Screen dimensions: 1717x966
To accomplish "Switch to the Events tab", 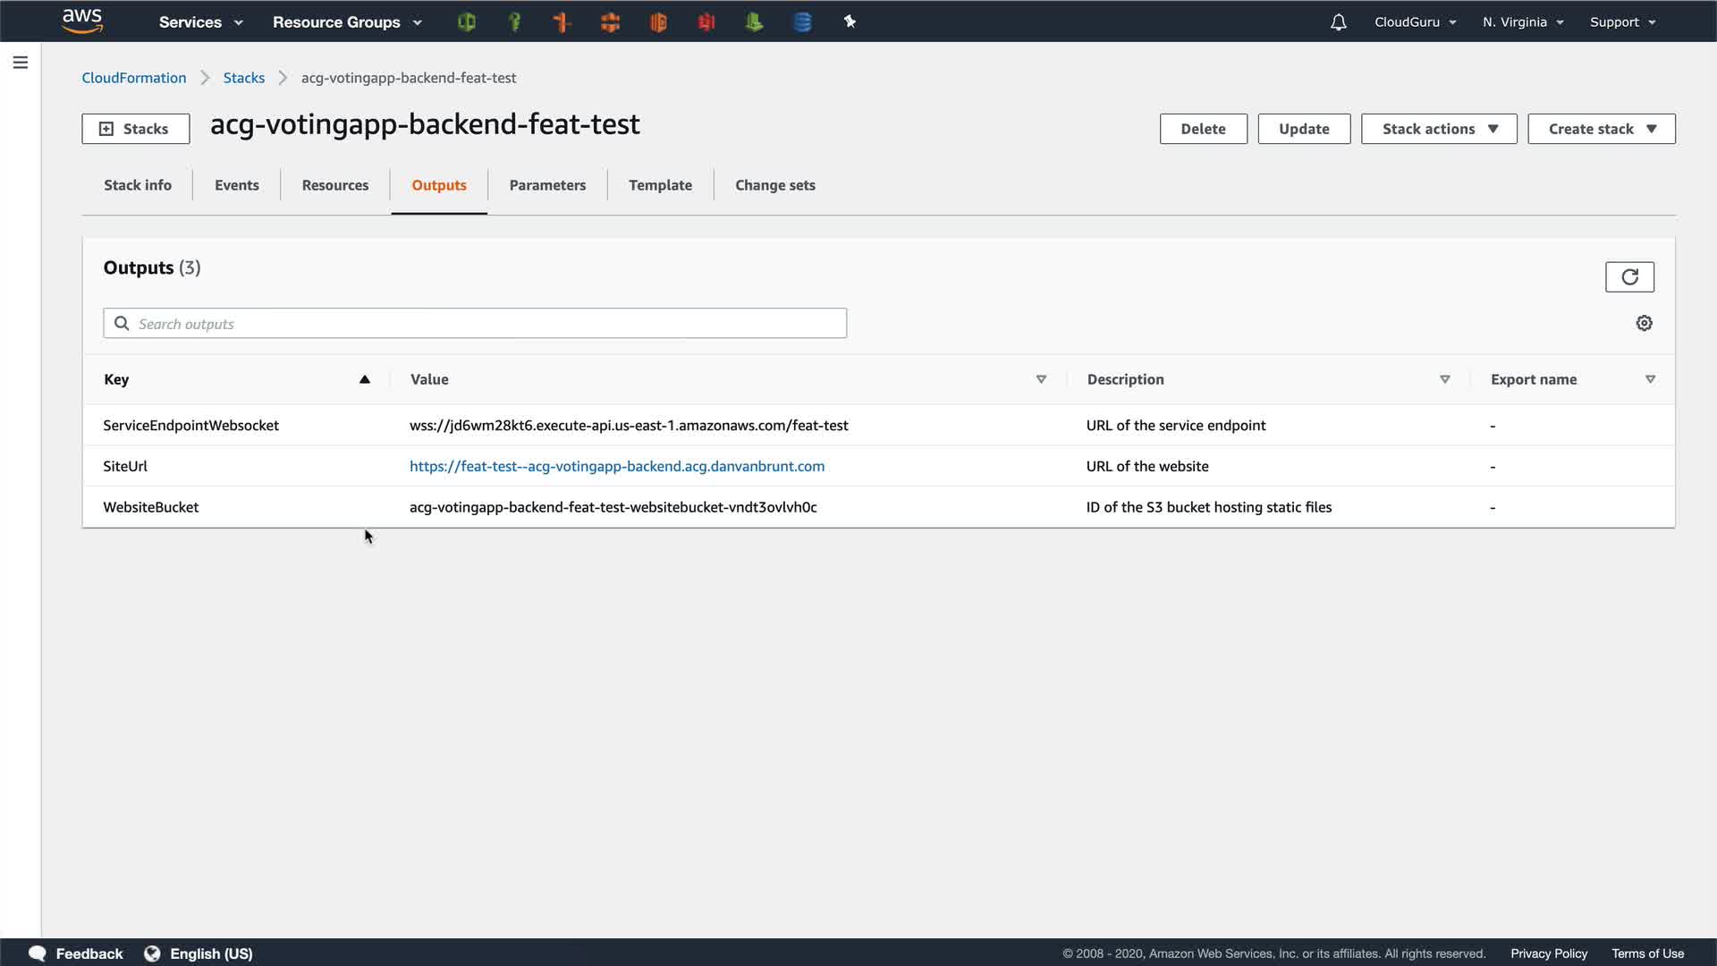I will 237,185.
